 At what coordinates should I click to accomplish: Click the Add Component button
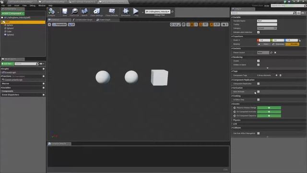(13, 13)
